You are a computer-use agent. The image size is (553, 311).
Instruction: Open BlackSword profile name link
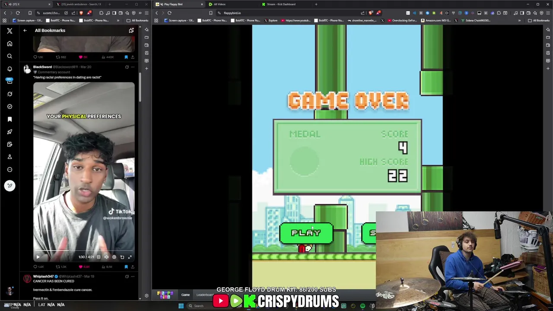point(42,67)
